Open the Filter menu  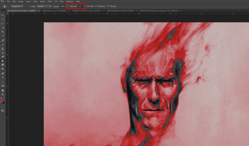pos(50,2)
